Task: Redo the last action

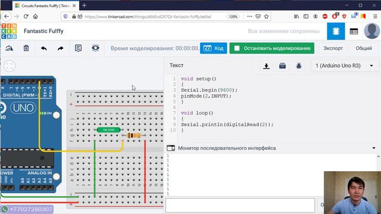Action: (x=61, y=48)
